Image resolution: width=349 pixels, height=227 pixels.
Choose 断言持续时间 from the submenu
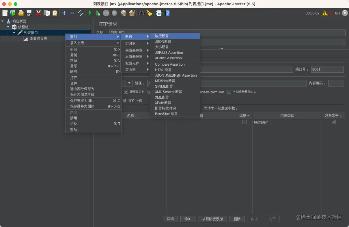175,108
